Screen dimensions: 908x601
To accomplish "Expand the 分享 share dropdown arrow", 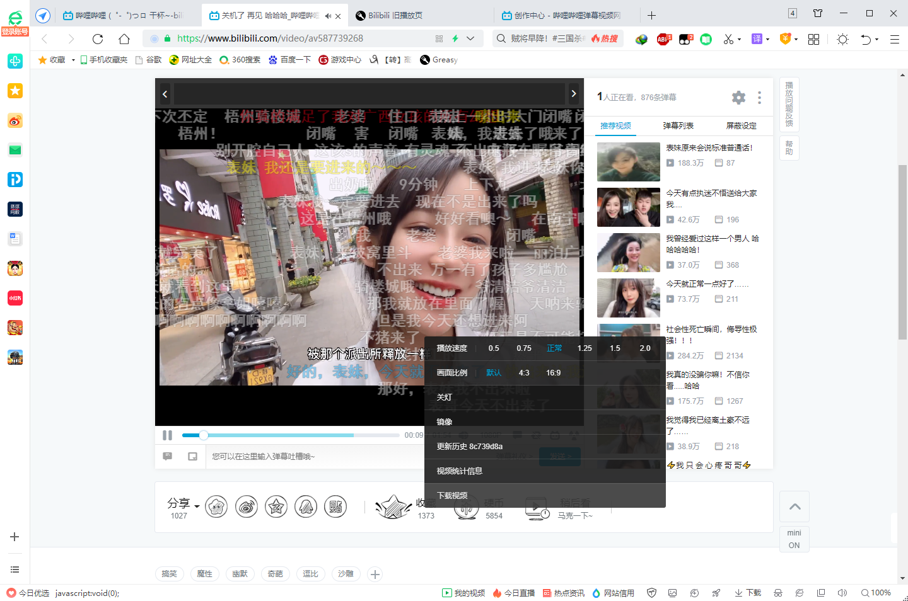I will (197, 506).
